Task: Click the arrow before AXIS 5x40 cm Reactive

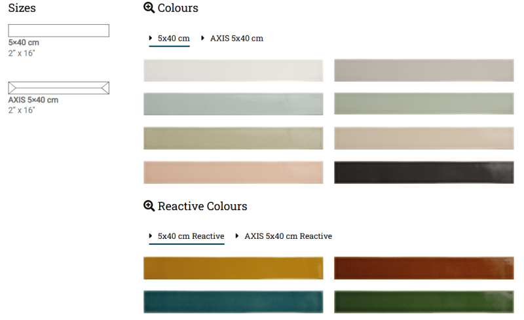Action: click(237, 236)
